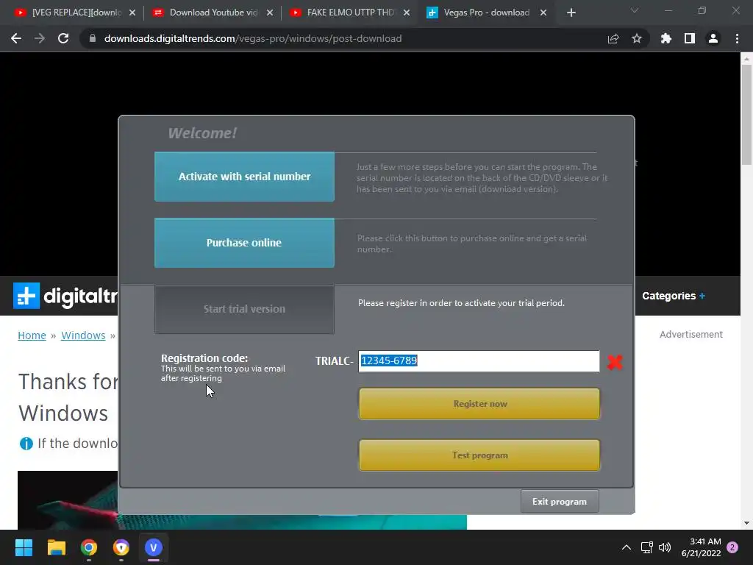The image size is (753, 565).
Task: Open notification center badge
Action: (x=732, y=547)
